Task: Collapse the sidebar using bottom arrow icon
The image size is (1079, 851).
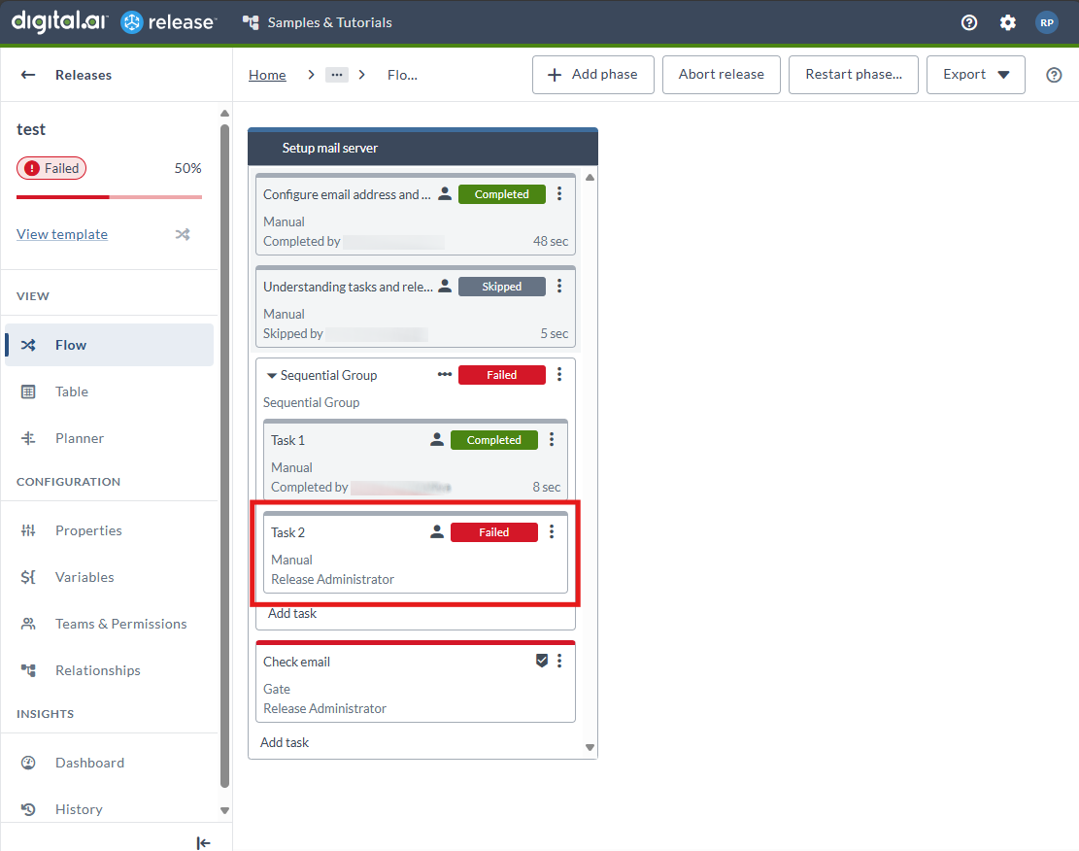Action: tap(203, 842)
